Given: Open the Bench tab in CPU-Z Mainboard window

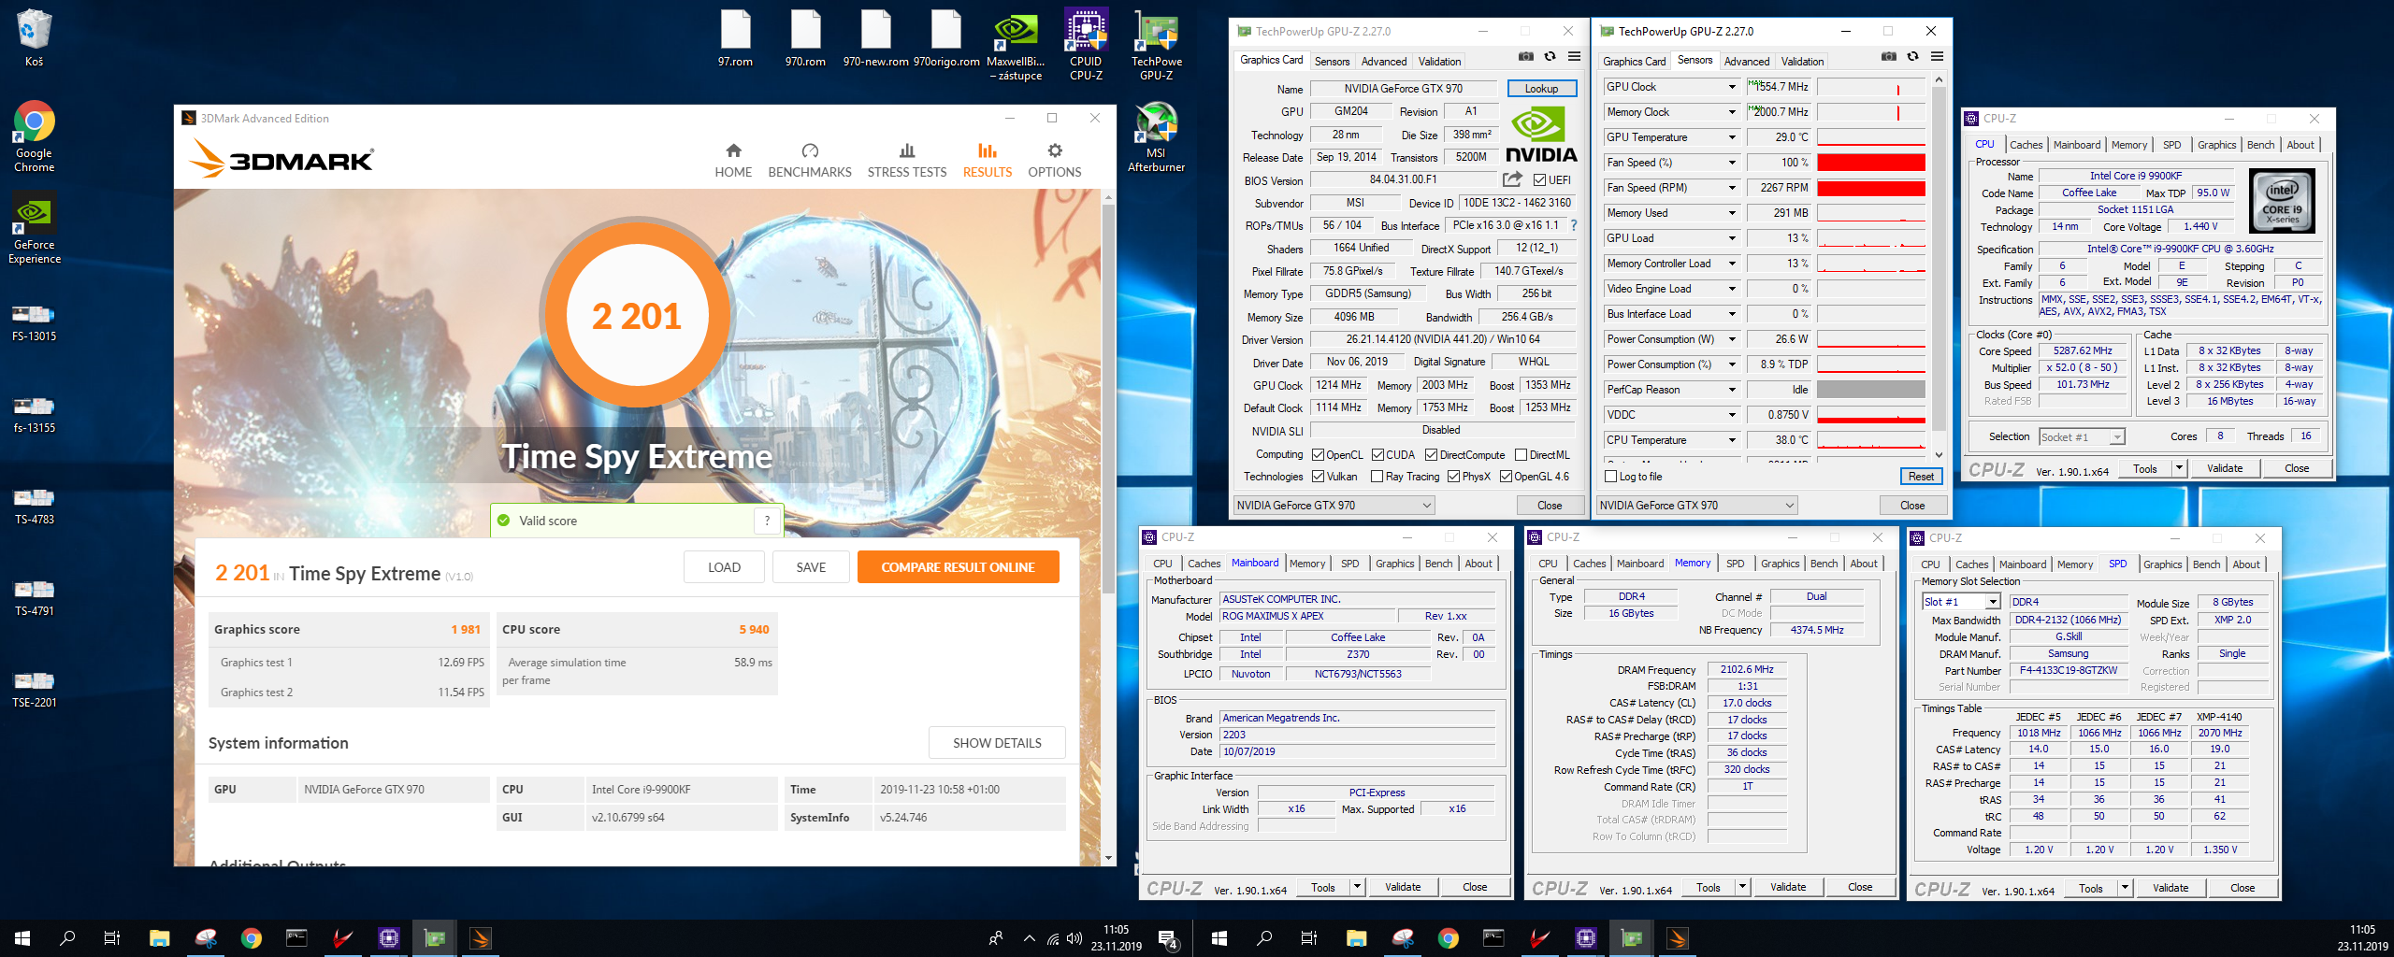Looking at the screenshot, I should (x=1438, y=564).
